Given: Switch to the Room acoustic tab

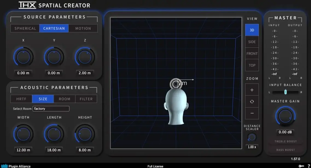Looking at the screenshot, I should (65, 99).
